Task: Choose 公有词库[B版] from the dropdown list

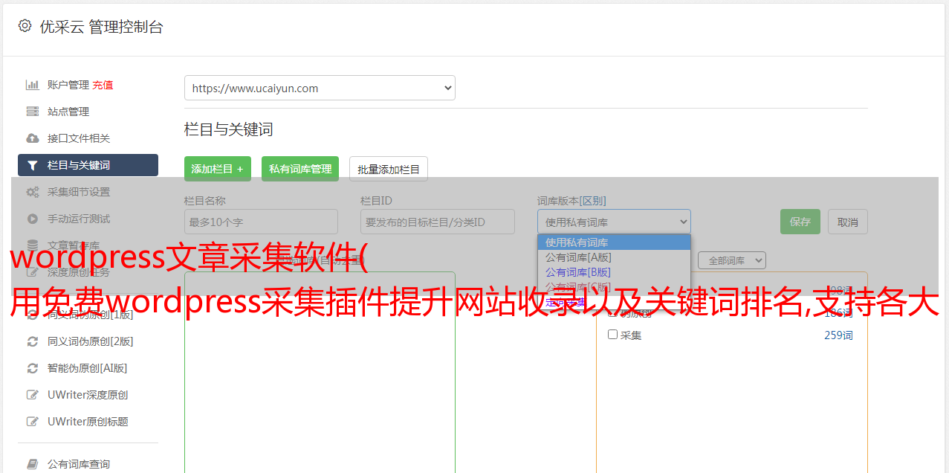Action: (614, 272)
